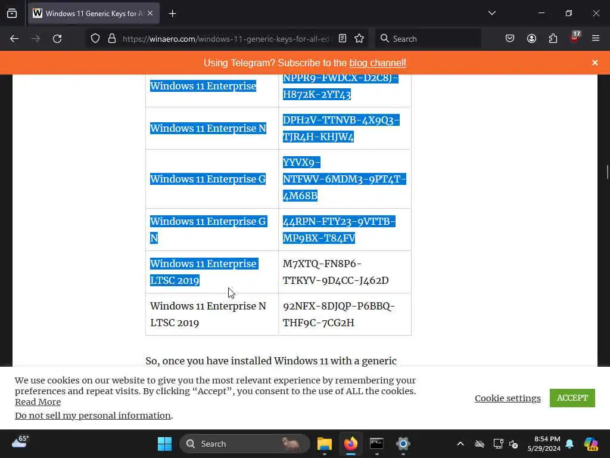This screenshot has width=610, height=458.
Task: Click the taskbar Search box
Action: [245, 444]
